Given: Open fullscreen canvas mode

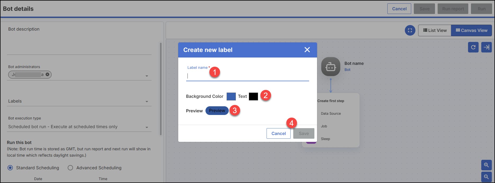Looking at the screenshot, I should click(x=410, y=30).
